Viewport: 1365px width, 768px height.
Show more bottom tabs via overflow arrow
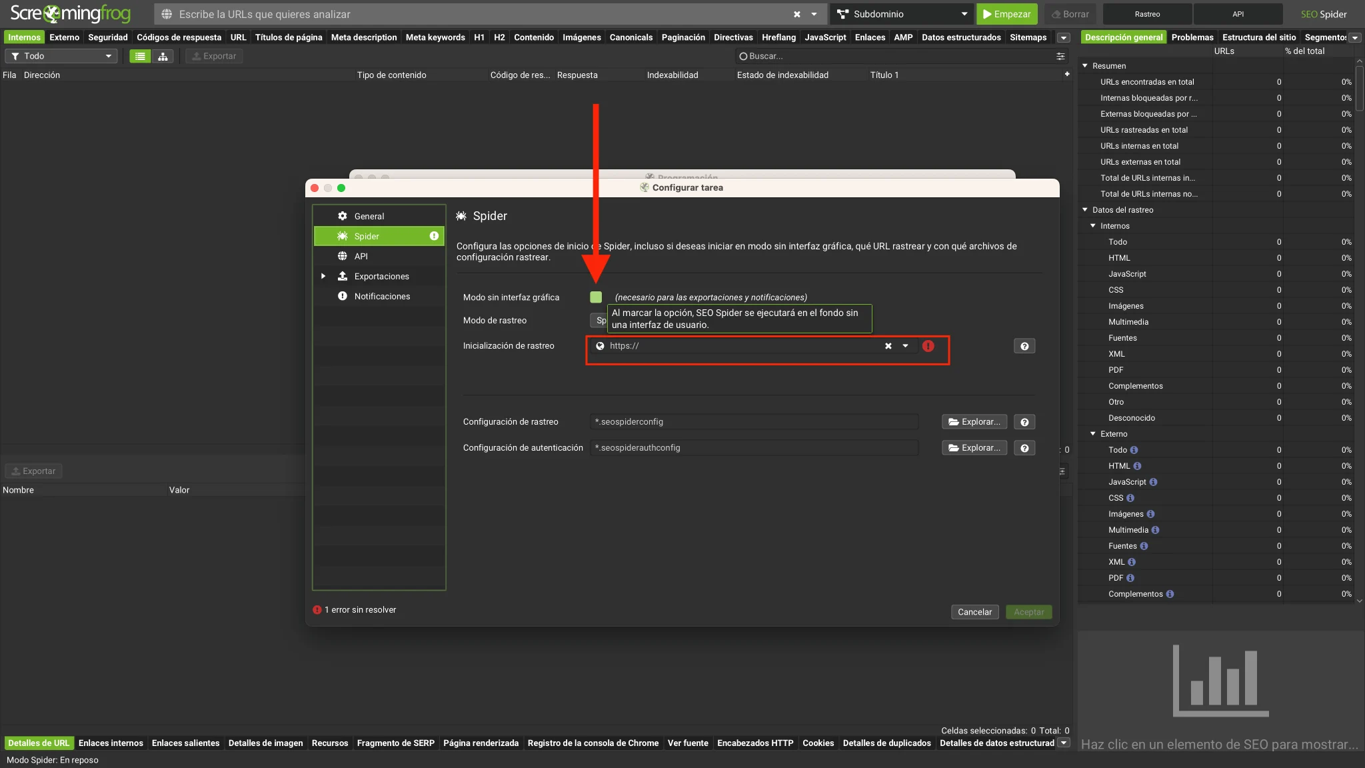1064,743
